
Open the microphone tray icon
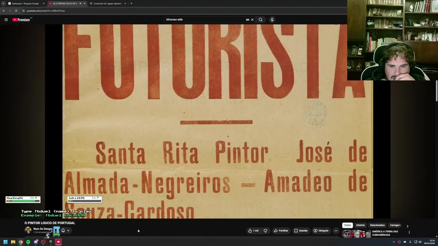point(410,242)
